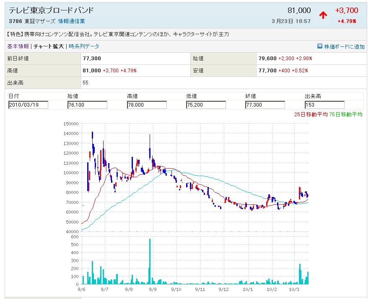371x299 pixels.
Task: Open the 時系列データ page
Action: [84, 46]
